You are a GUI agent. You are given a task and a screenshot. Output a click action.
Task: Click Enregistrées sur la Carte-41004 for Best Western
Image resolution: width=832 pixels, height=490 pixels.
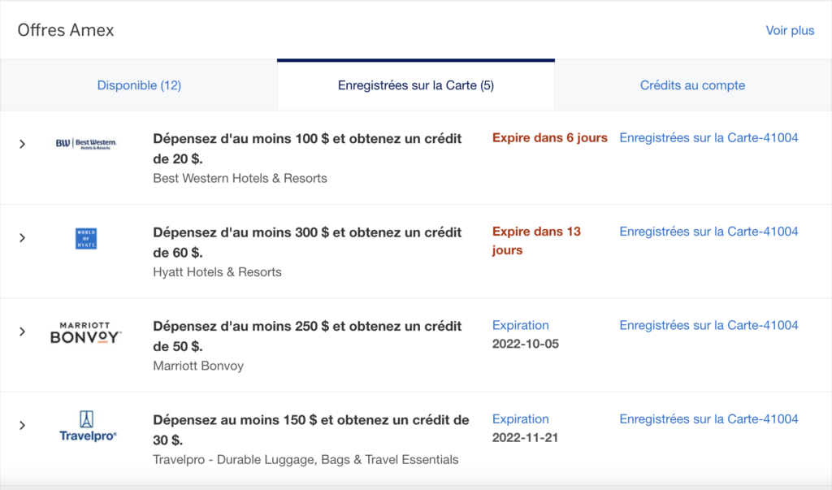point(708,138)
